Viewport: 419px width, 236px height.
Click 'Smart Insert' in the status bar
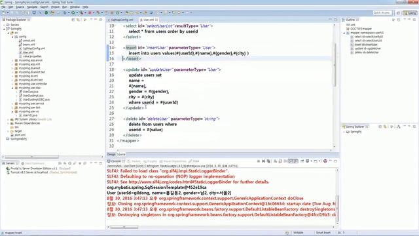pos(323,233)
